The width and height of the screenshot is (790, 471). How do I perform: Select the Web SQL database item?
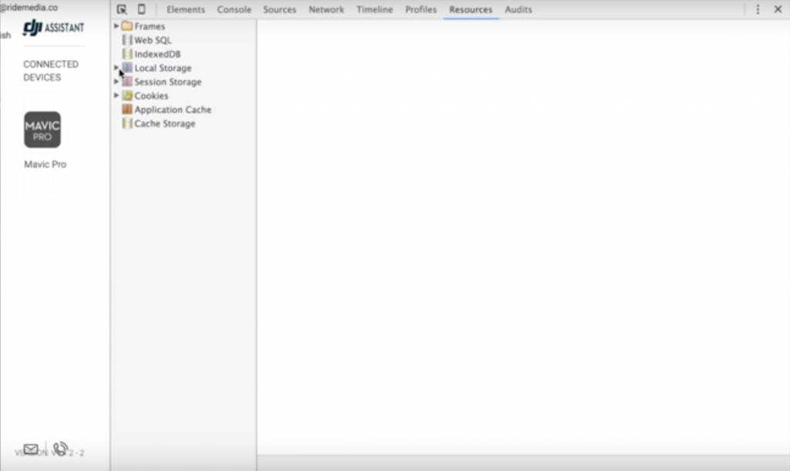153,40
